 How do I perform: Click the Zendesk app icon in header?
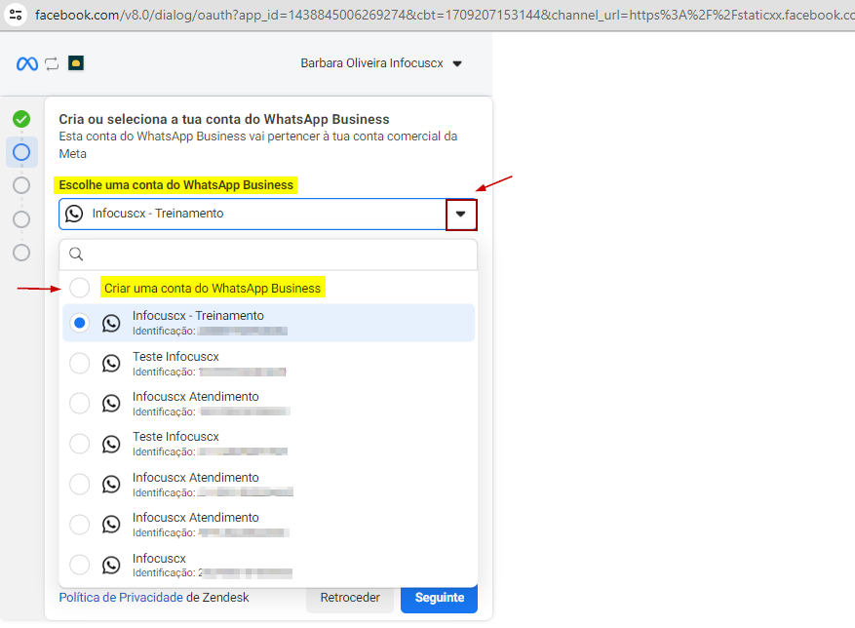click(76, 63)
